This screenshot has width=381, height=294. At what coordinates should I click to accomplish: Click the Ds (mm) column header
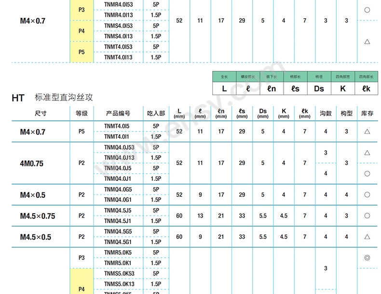tap(263, 114)
